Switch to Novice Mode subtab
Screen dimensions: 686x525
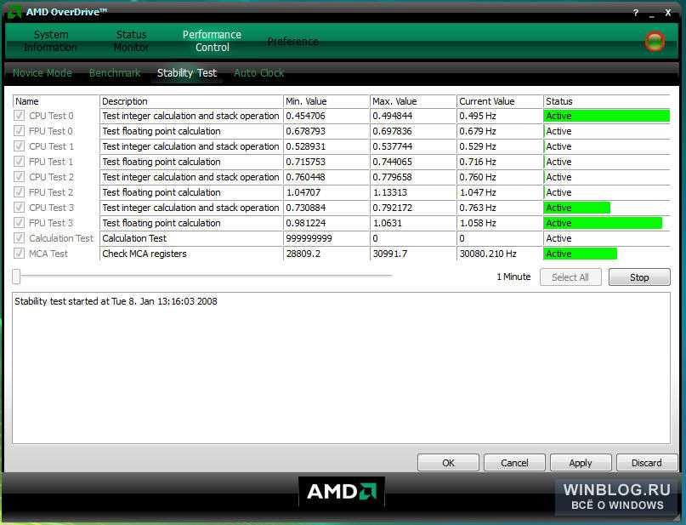[x=42, y=72]
